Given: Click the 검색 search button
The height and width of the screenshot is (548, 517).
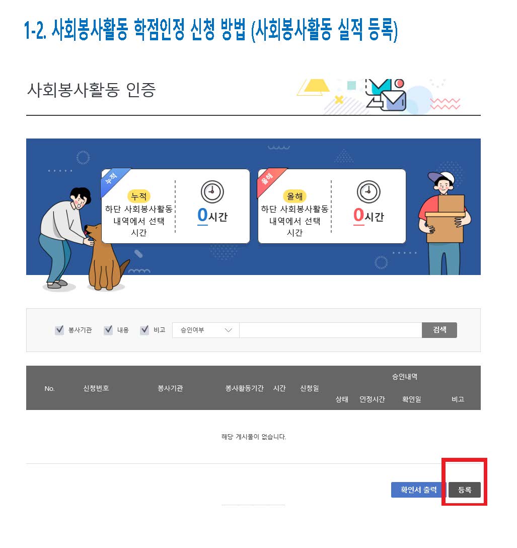Looking at the screenshot, I should pyautogui.click(x=439, y=330).
